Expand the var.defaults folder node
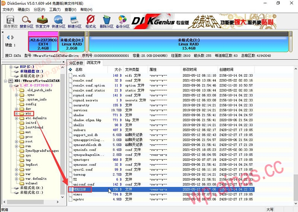298x212 pixels. click(x=16, y=179)
